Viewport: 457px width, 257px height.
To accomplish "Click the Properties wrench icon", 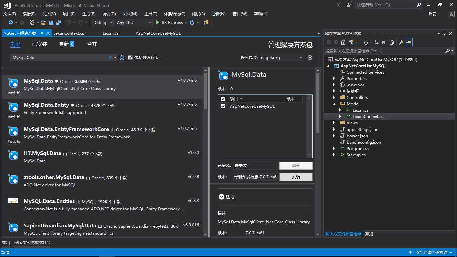I will (x=401, y=42).
